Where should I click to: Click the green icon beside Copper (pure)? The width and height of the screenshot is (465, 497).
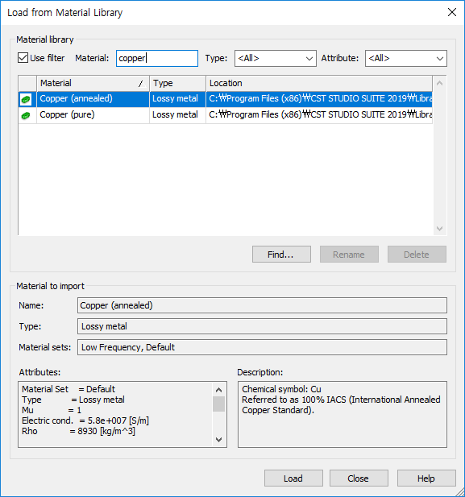tap(26, 115)
